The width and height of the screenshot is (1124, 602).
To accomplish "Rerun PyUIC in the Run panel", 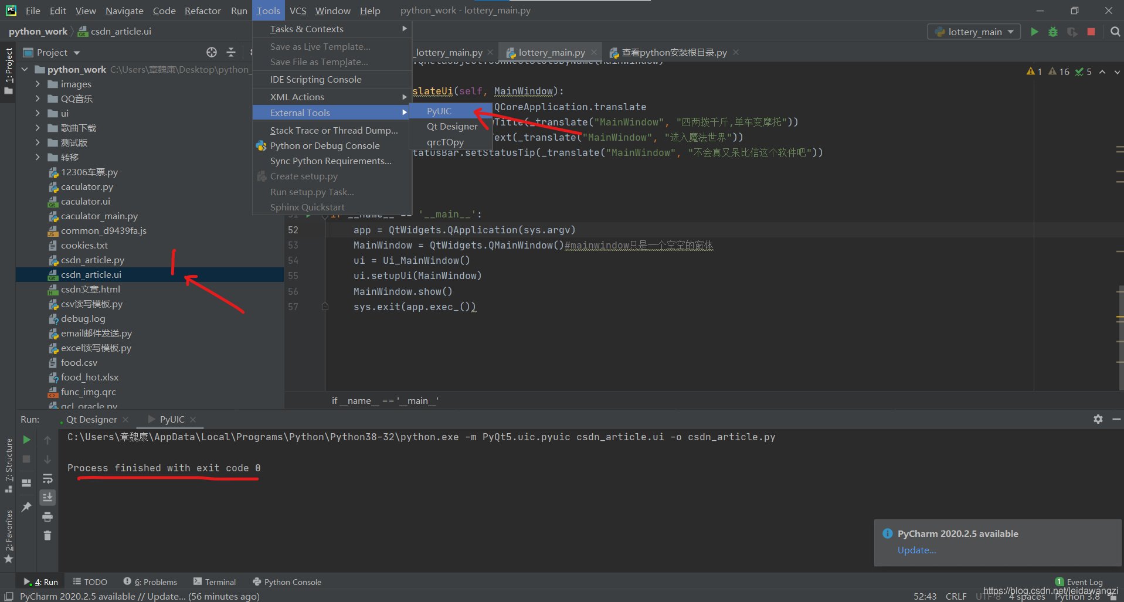I will point(26,440).
